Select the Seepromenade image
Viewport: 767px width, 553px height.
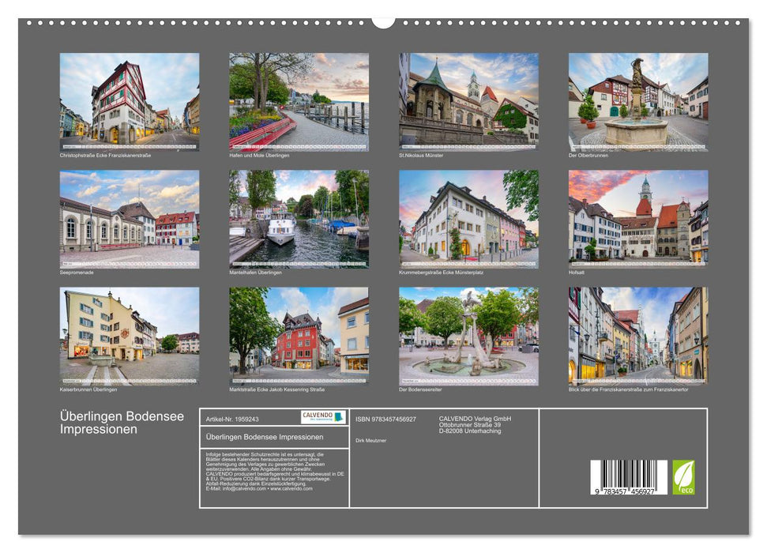click(128, 220)
